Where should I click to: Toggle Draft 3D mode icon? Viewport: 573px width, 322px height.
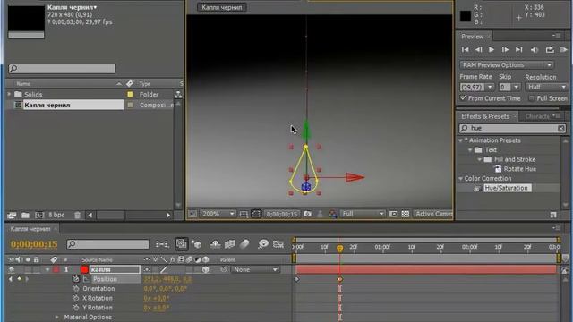pos(197,244)
